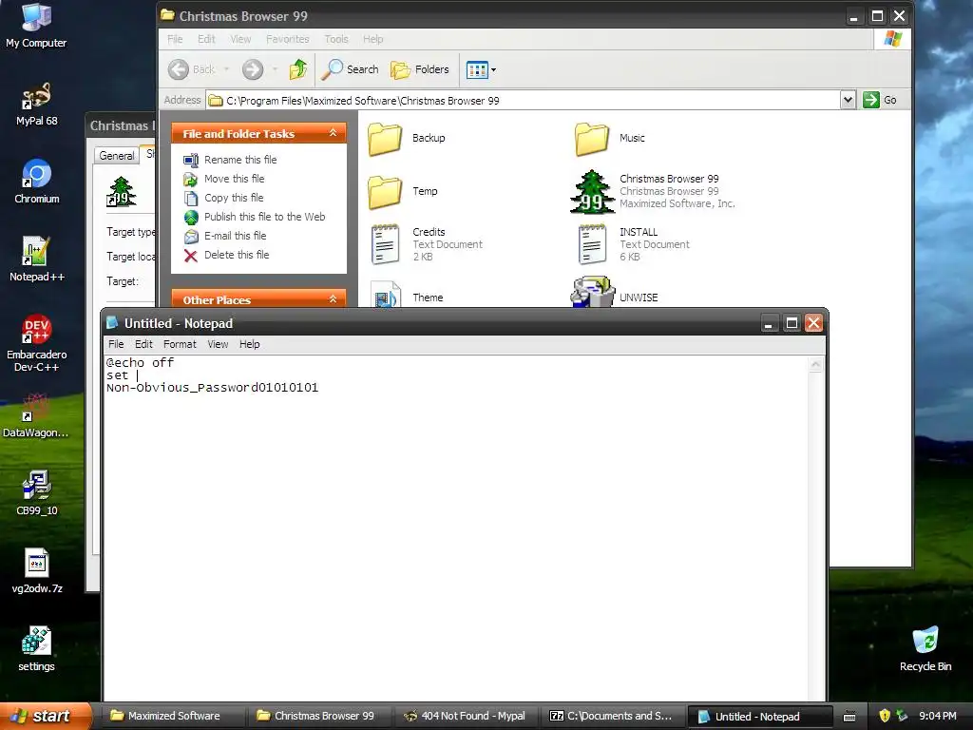The height and width of the screenshot is (730, 973).
Task: Open Chromium desktop shortcut
Action: click(37, 182)
